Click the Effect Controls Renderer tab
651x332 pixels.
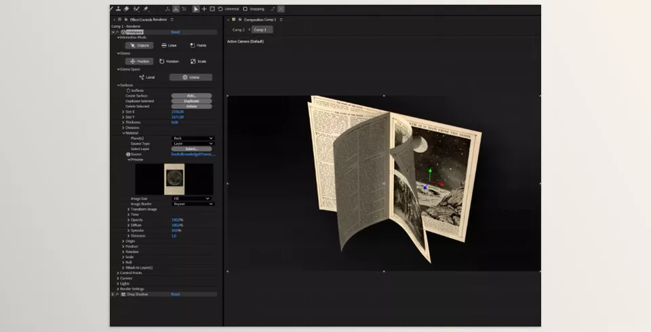(149, 20)
